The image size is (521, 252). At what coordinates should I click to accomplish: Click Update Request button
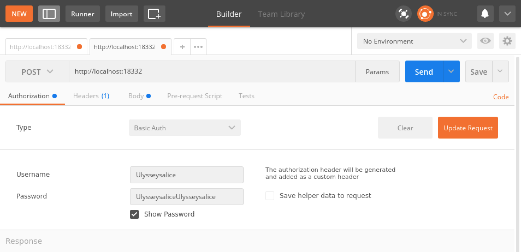coord(468,128)
